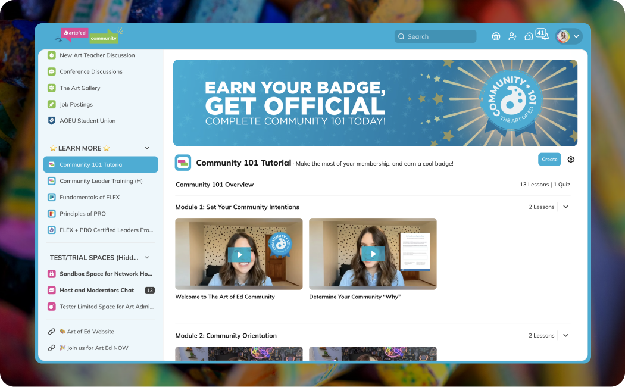Click the artofed community logo
The height and width of the screenshot is (387, 625).
(x=89, y=36)
